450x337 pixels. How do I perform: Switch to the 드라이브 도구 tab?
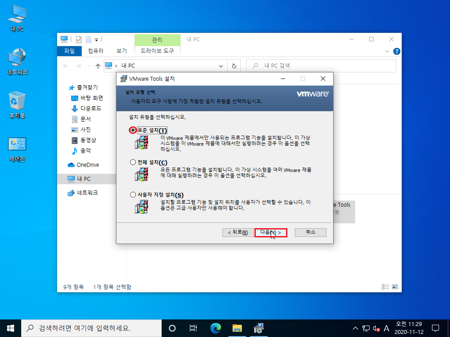(x=157, y=51)
